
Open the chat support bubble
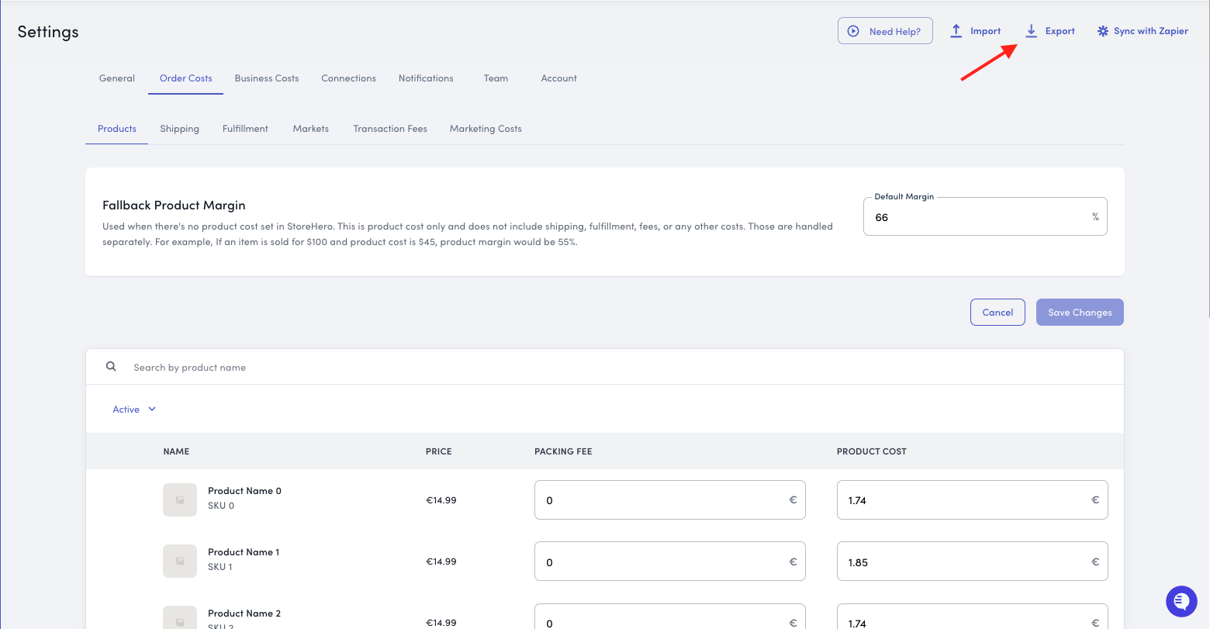pyautogui.click(x=1181, y=601)
